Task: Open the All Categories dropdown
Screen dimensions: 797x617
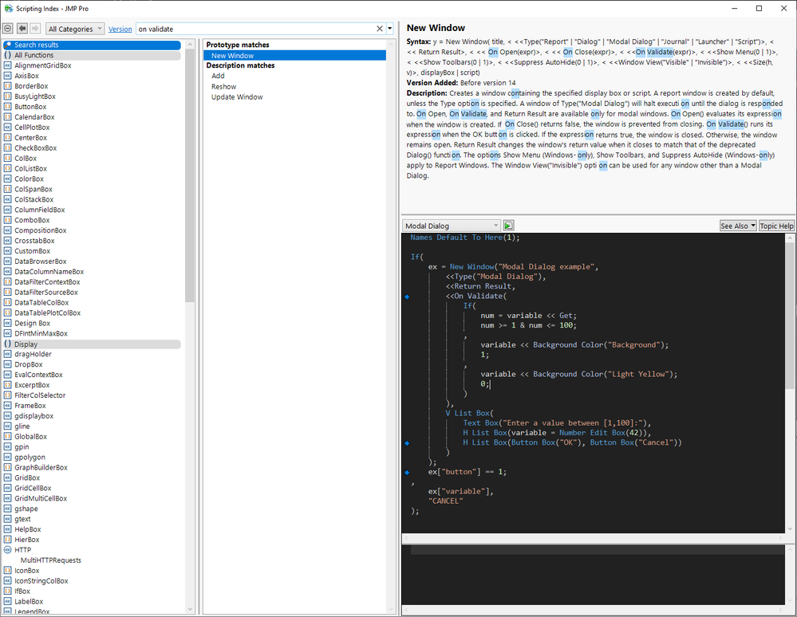Action: 75,29
